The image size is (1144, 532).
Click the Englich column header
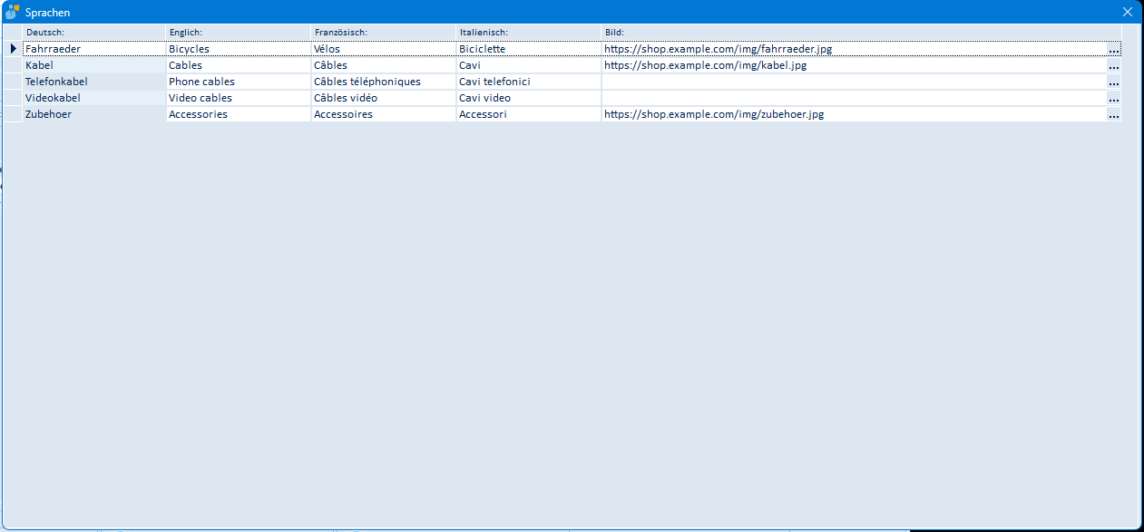[x=239, y=33]
